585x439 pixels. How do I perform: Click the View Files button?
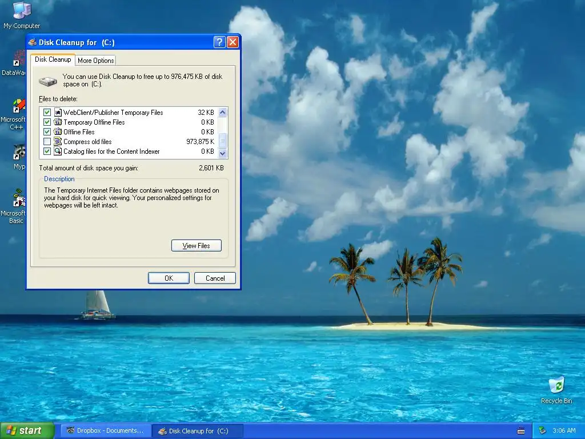coord(197,246)
